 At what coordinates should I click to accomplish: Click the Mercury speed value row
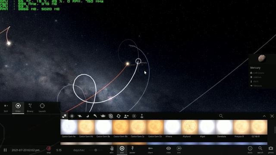(256, 86)
